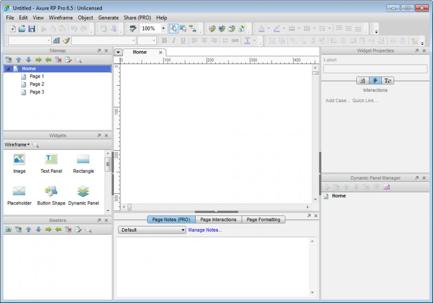Delete the master with the Masters red X icon
Viewport: 433px width, 303px height.
[x=68, y=230]
